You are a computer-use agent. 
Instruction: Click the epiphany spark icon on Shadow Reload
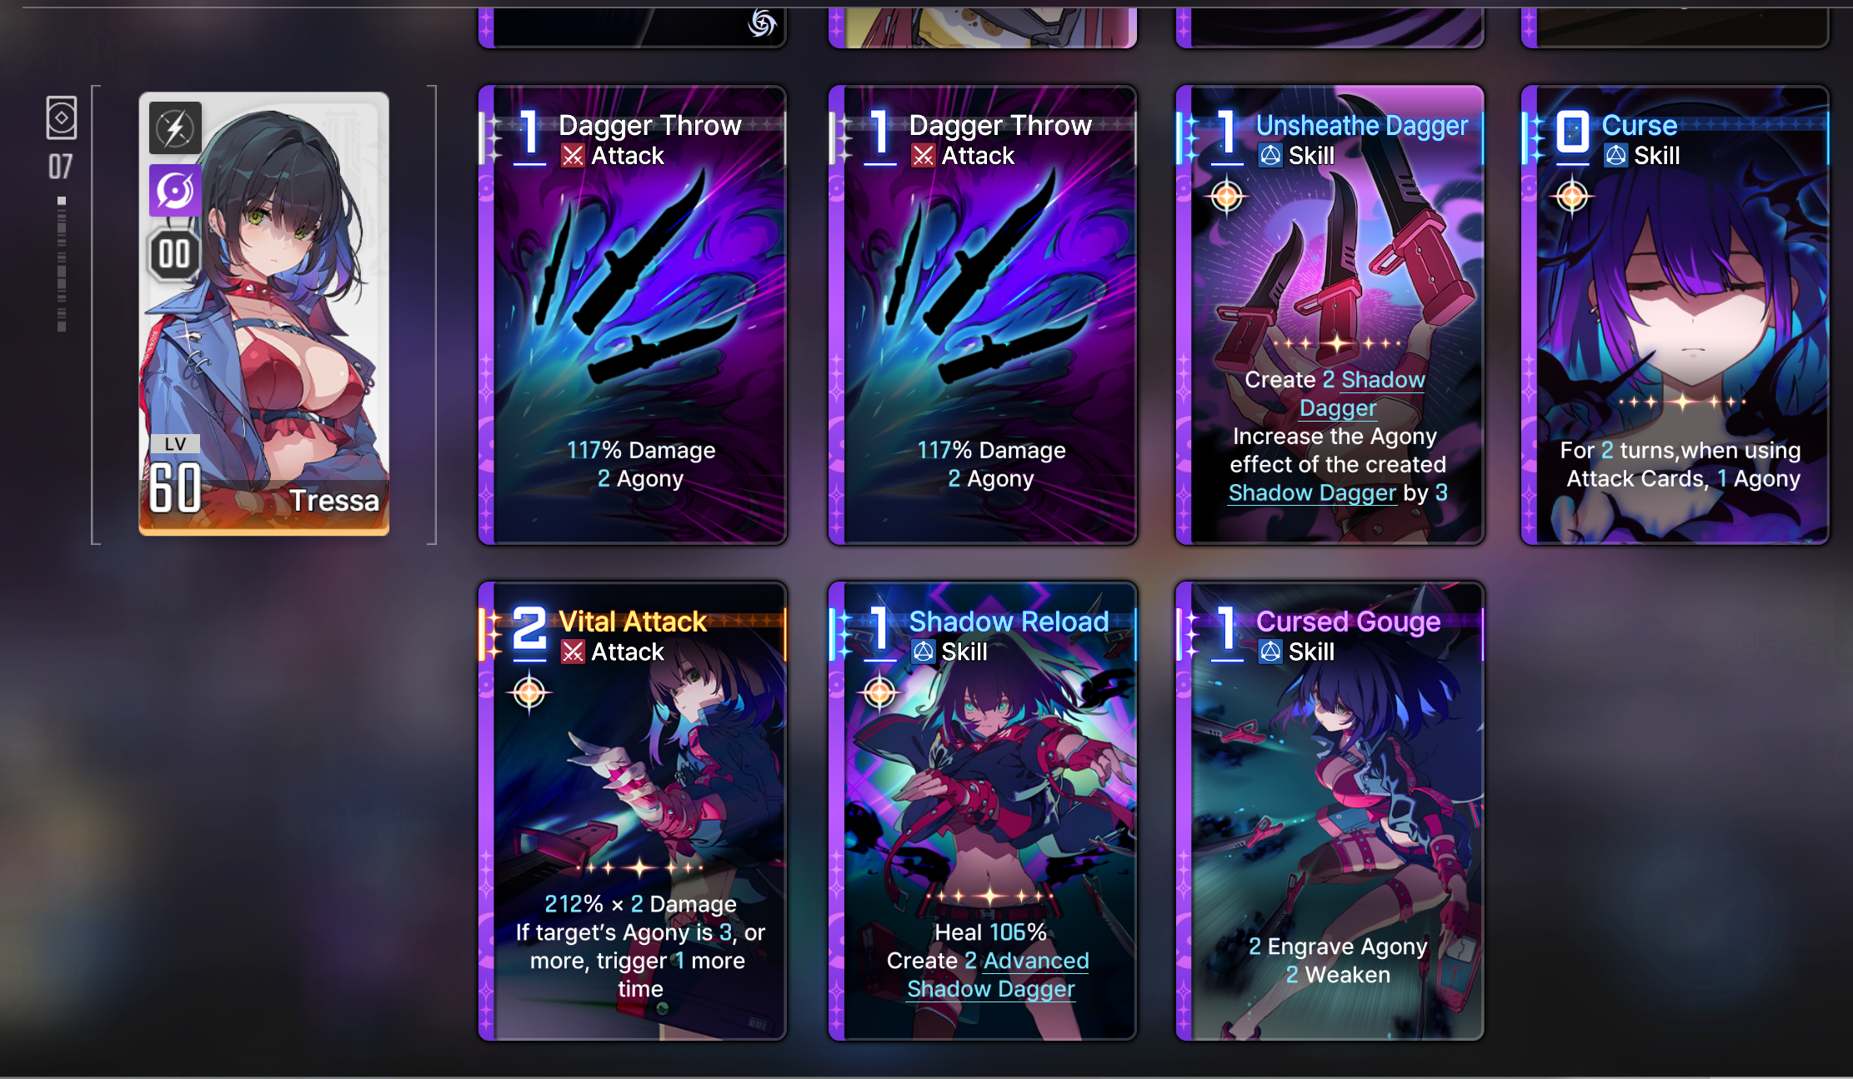point(879,692)
